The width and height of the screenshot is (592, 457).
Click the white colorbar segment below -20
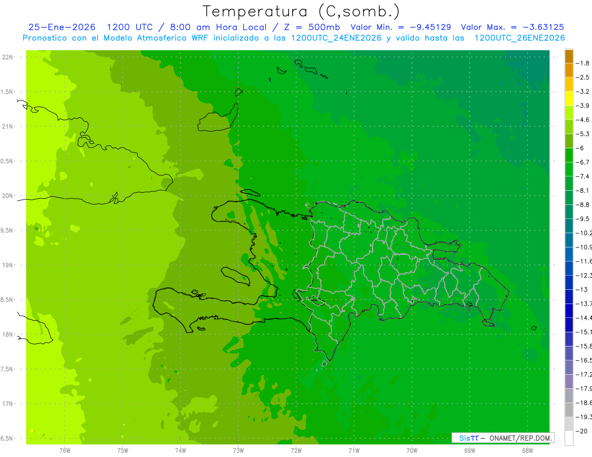point(569,438)
